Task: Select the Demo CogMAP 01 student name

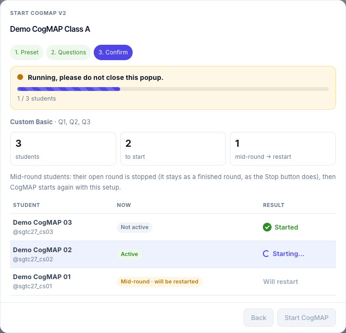Action: point(42,277)
